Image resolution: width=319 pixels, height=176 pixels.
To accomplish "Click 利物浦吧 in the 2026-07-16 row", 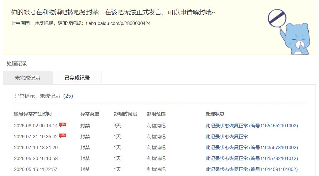I will pyautogui.click(x=156, y=148).
